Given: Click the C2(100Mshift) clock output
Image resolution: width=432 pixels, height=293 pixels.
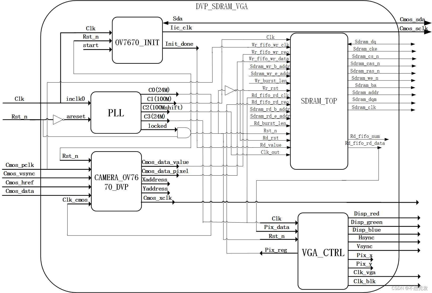Looking at the screenshot, I should [162, 108].
